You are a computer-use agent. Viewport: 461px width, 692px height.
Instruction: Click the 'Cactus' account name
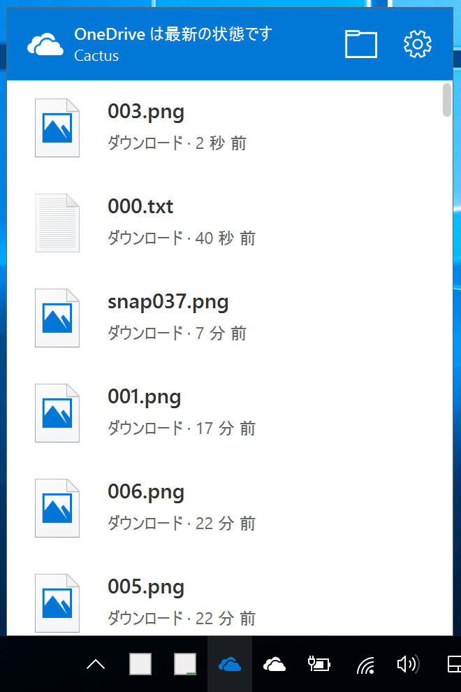[96, 56]
